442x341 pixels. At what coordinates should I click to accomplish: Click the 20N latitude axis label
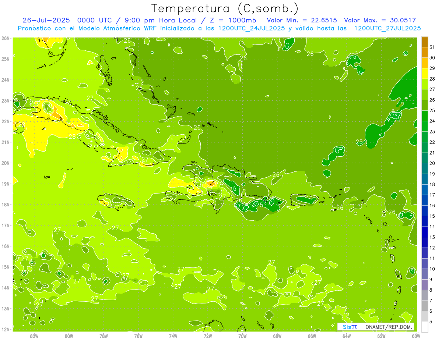coord(6,163)
